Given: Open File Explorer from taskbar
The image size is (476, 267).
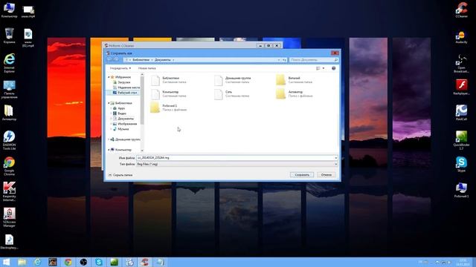Looking at the screenshot, I should 22,262.
